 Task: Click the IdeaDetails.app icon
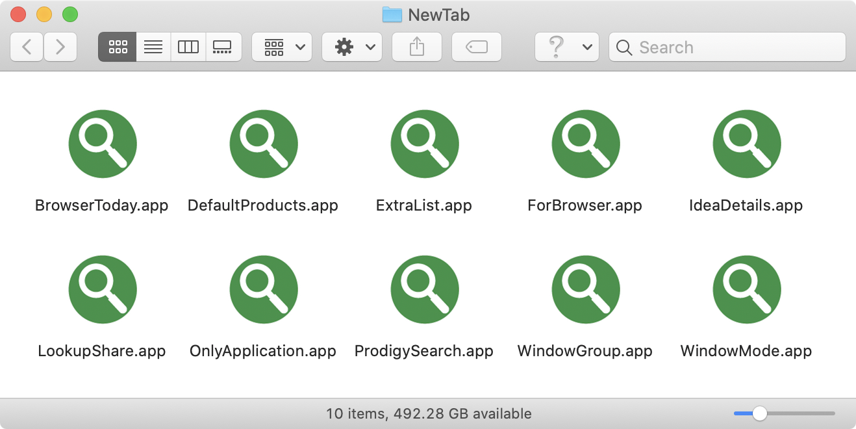[747, 144]
